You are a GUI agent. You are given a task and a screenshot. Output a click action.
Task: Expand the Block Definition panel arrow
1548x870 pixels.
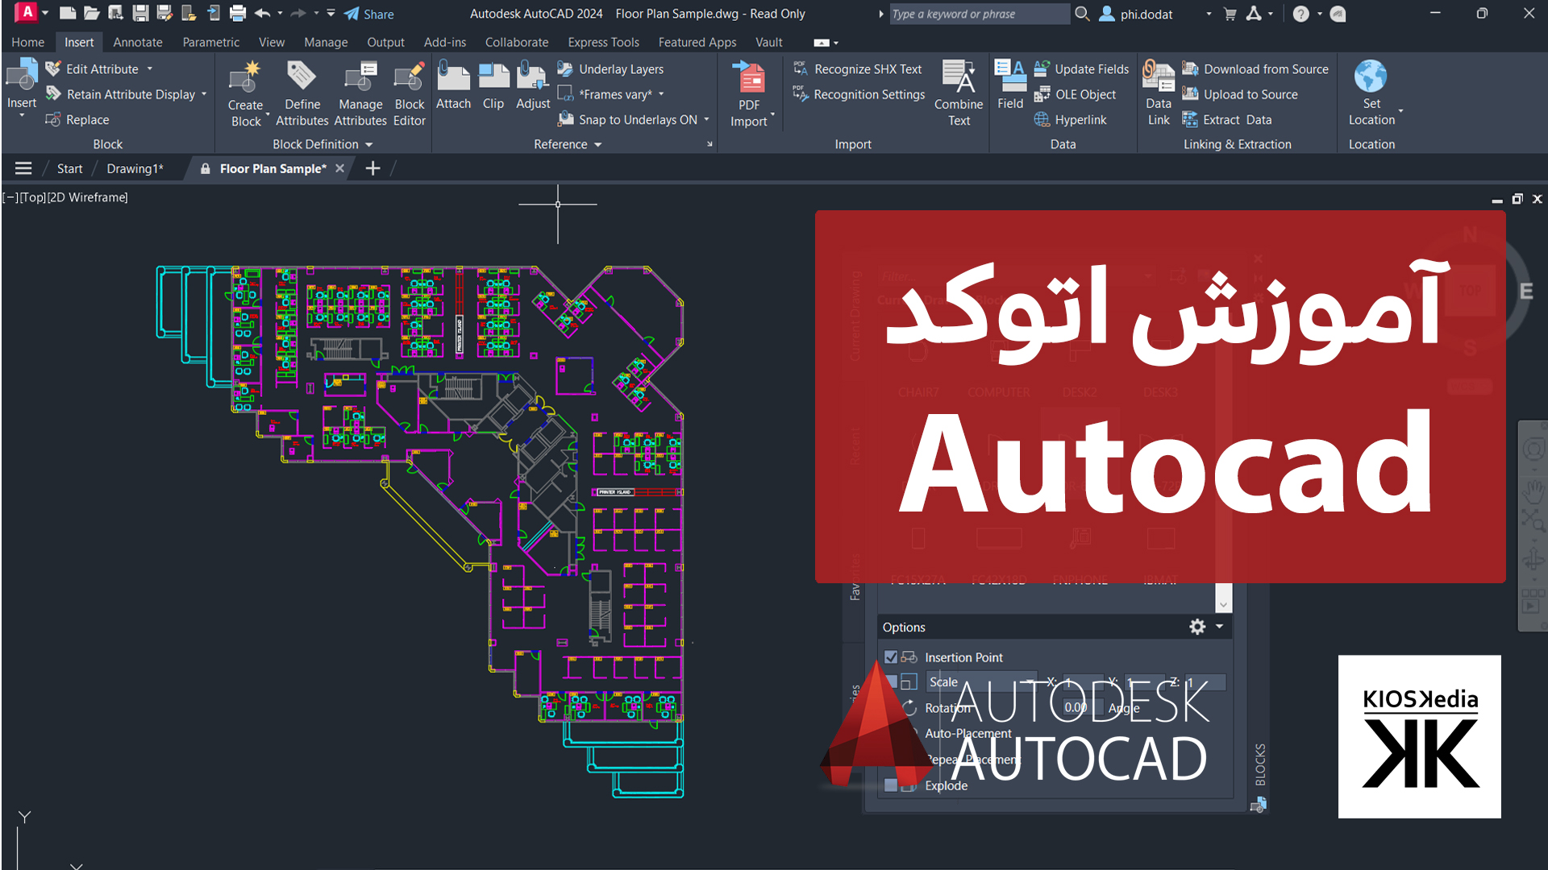(369, 145)
